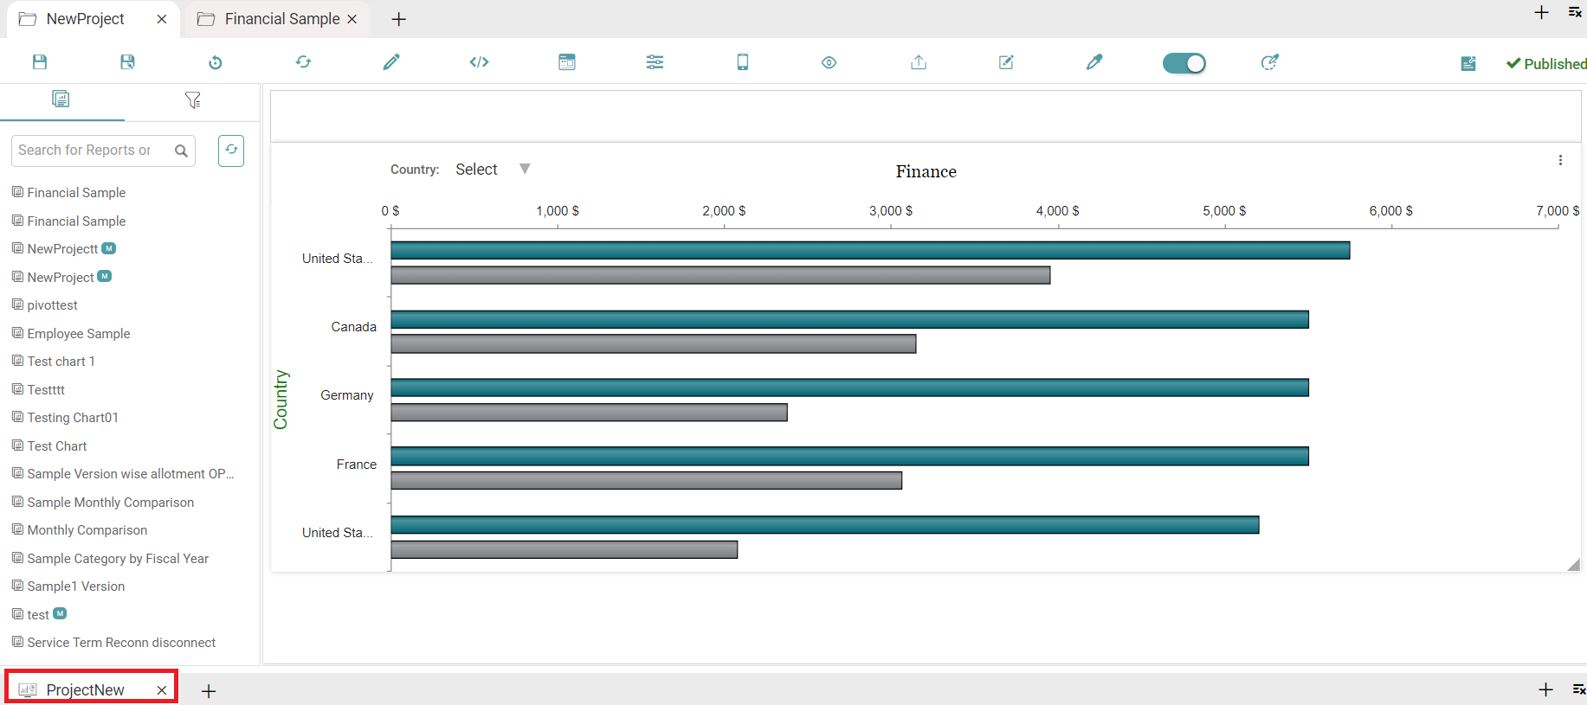Image resolution: width=1587 pixels, height=705 pixels.
Task: Click the first Save floppy disk icon
Action: [40, 62]
